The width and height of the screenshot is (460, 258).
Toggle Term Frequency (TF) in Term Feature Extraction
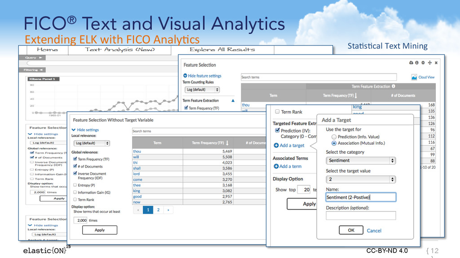186,107
